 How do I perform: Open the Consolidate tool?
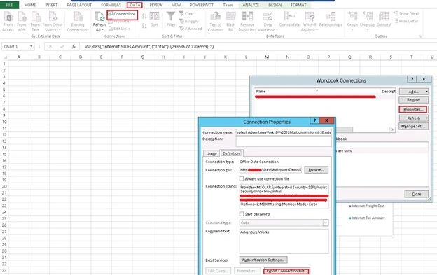289,16
